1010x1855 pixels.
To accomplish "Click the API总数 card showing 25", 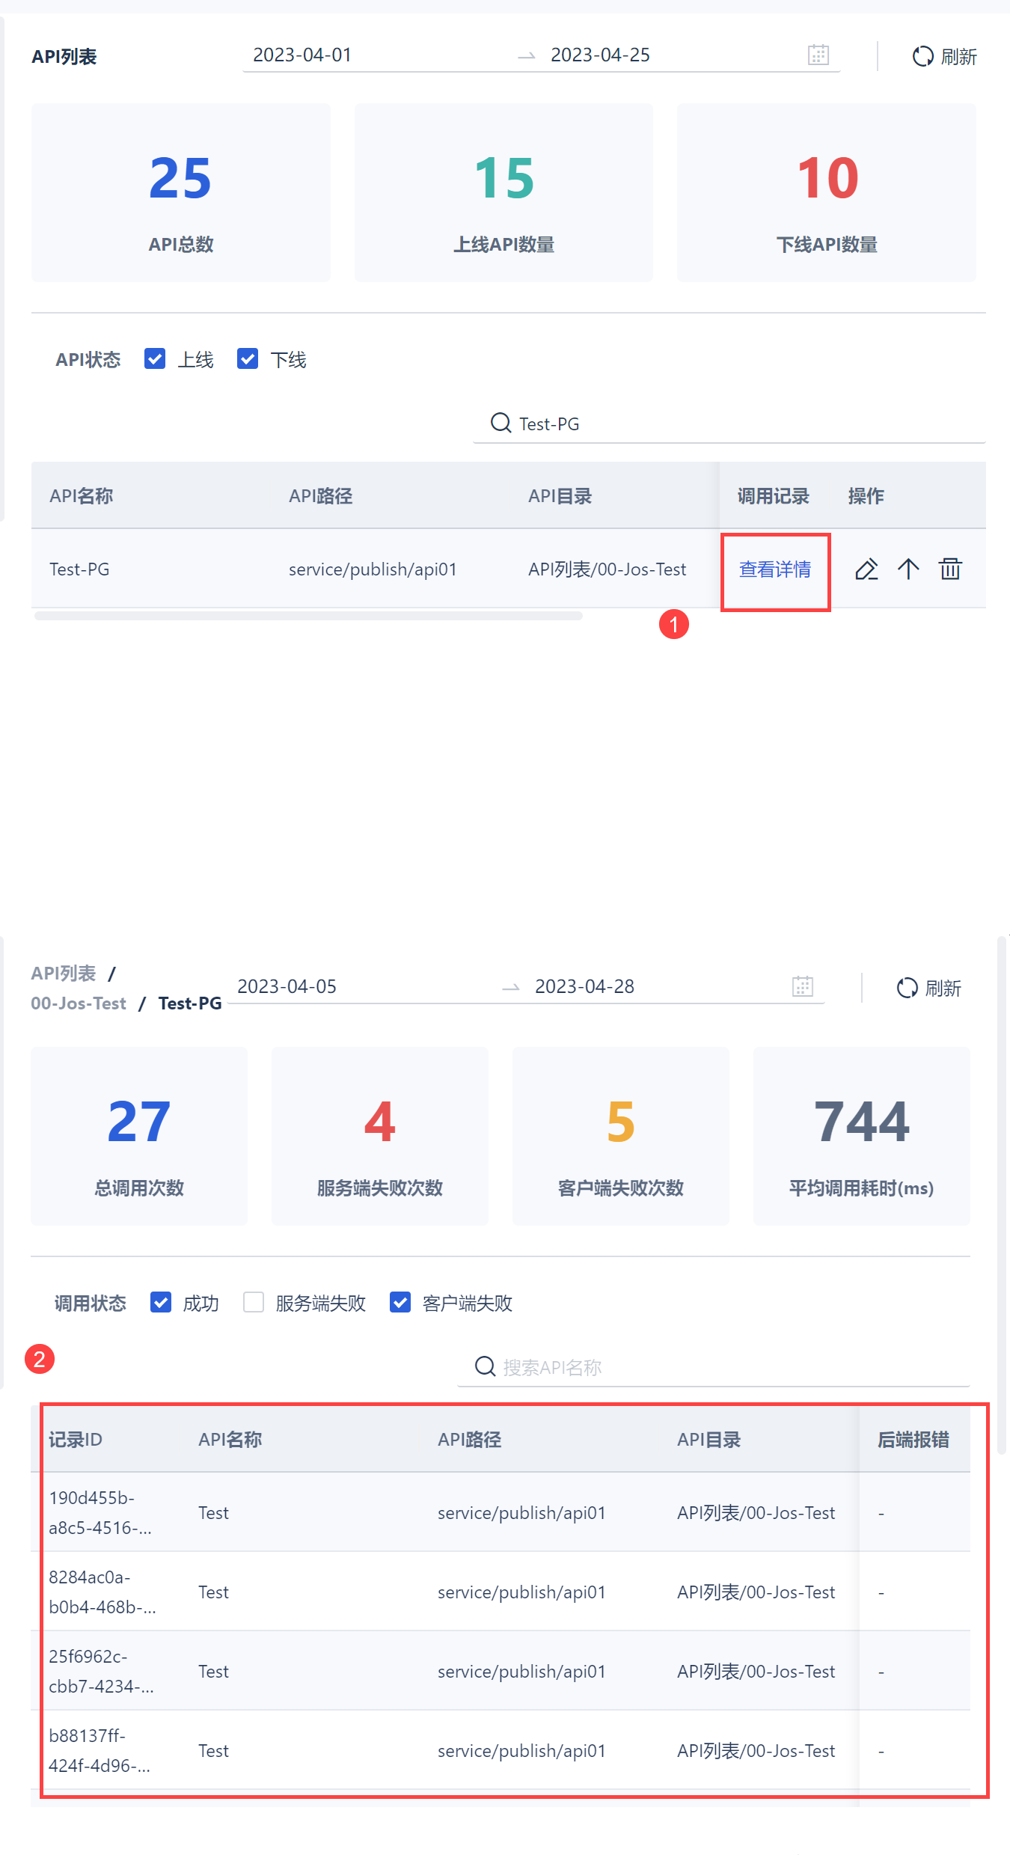I will coord(181,193).
